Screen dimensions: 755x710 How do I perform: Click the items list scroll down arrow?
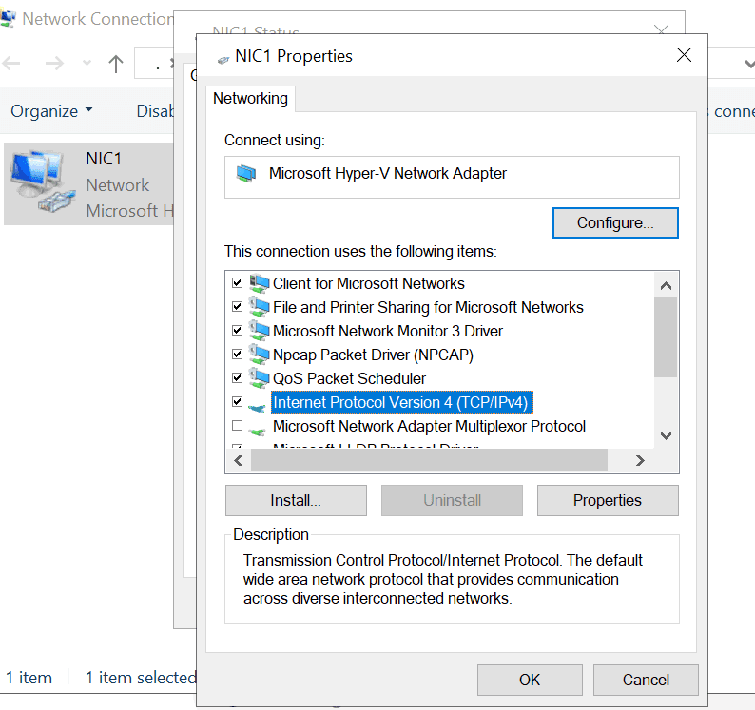(666, 435)
